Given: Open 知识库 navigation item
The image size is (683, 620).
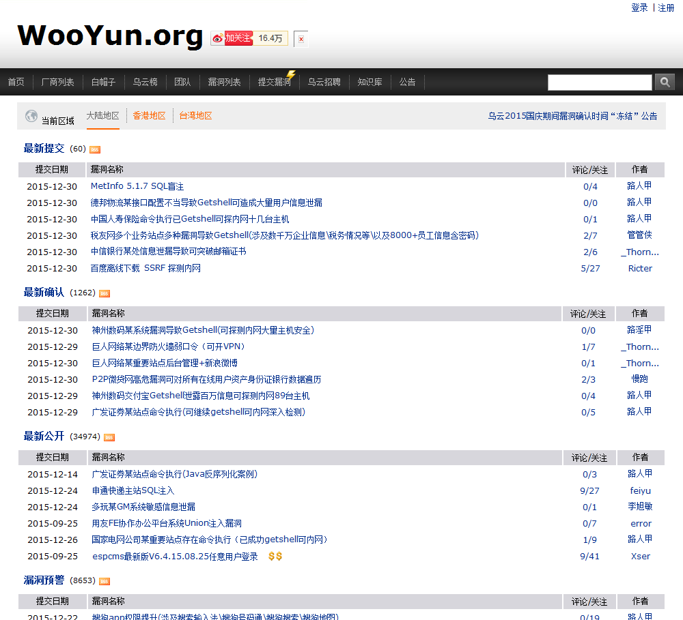Looking at the screenshot, I should point(370,82).
